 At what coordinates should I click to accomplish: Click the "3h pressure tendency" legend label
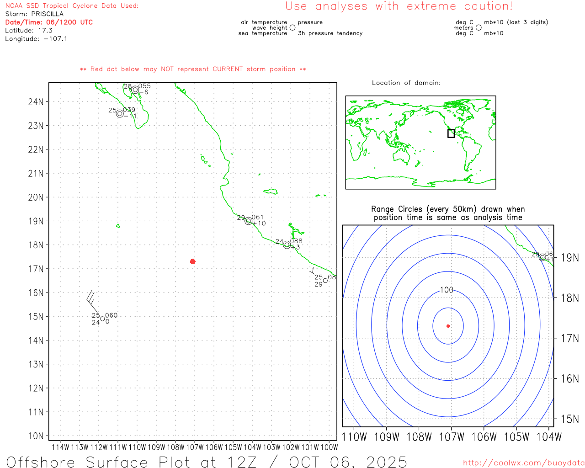click(330, 33)
